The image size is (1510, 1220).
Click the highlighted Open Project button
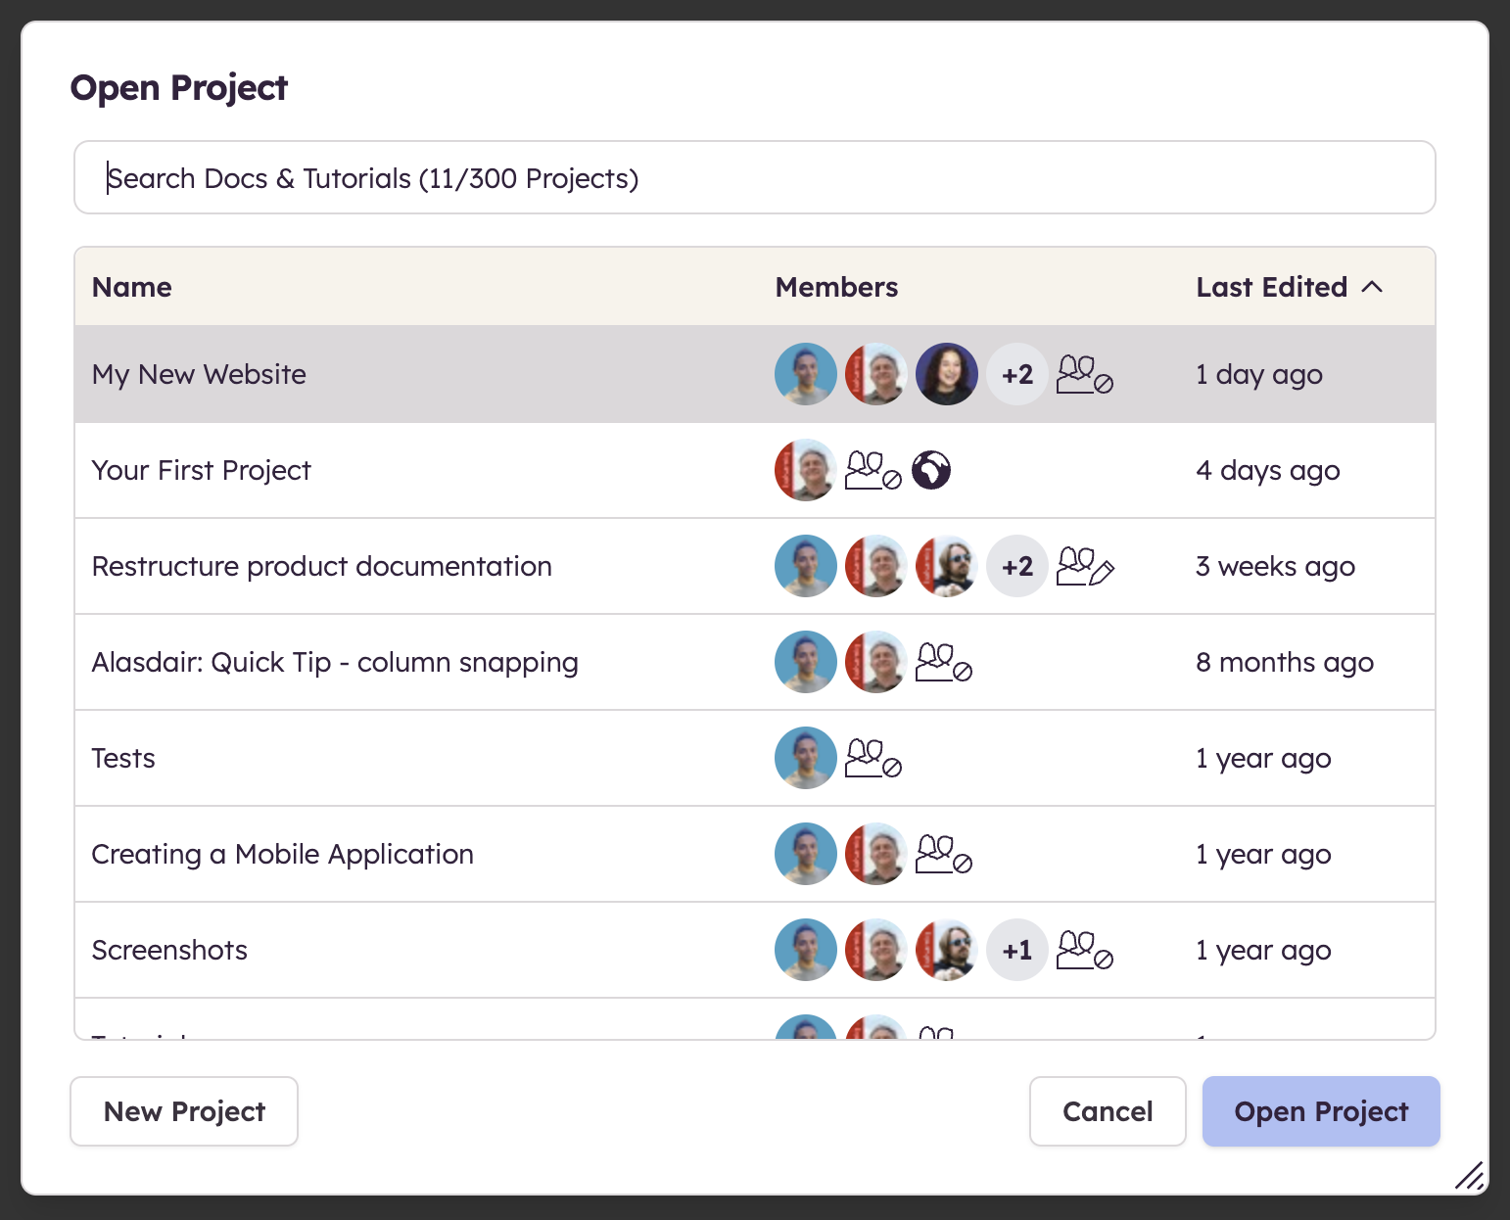[1320, 1111]
